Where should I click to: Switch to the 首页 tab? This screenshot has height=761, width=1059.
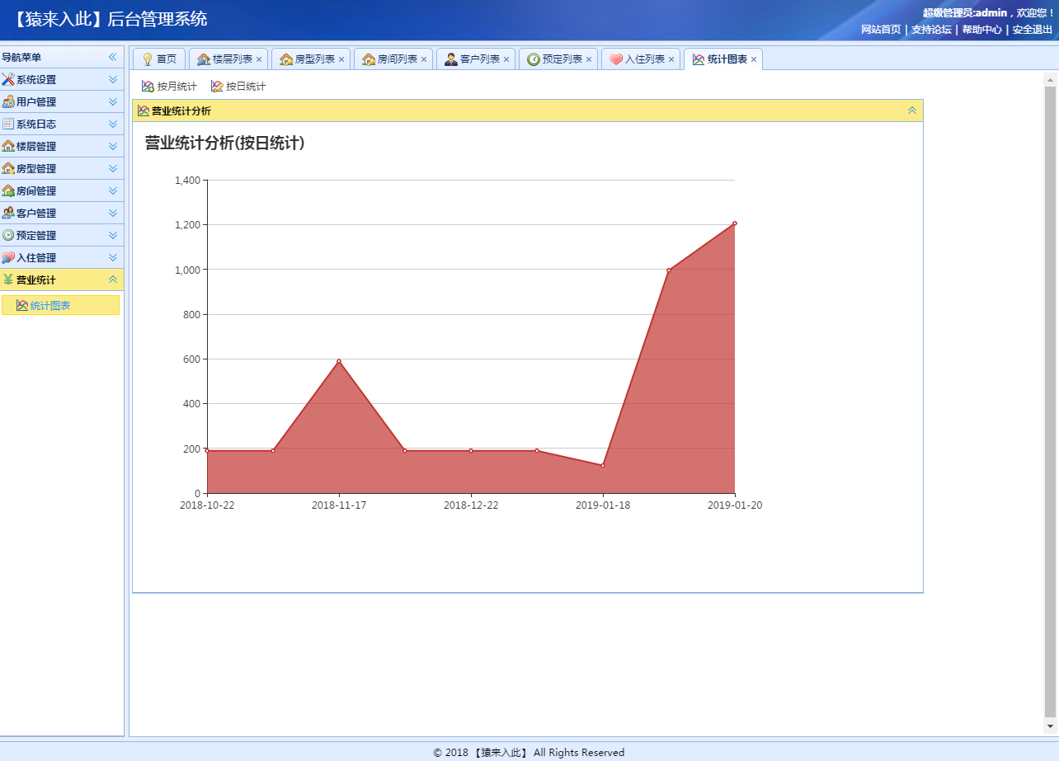(159, 59)
